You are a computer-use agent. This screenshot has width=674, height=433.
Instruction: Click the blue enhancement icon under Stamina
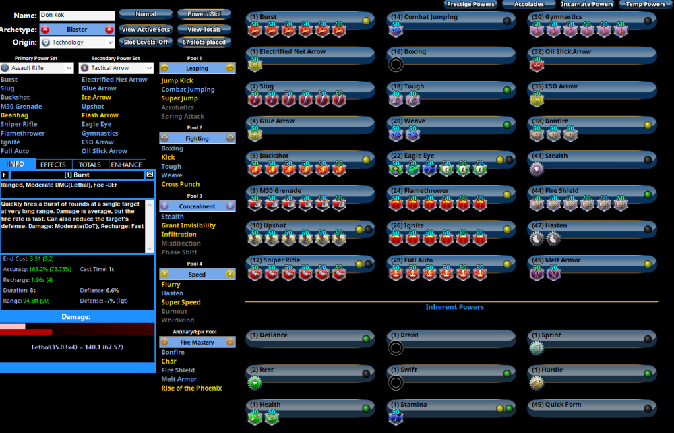point(396,418)
